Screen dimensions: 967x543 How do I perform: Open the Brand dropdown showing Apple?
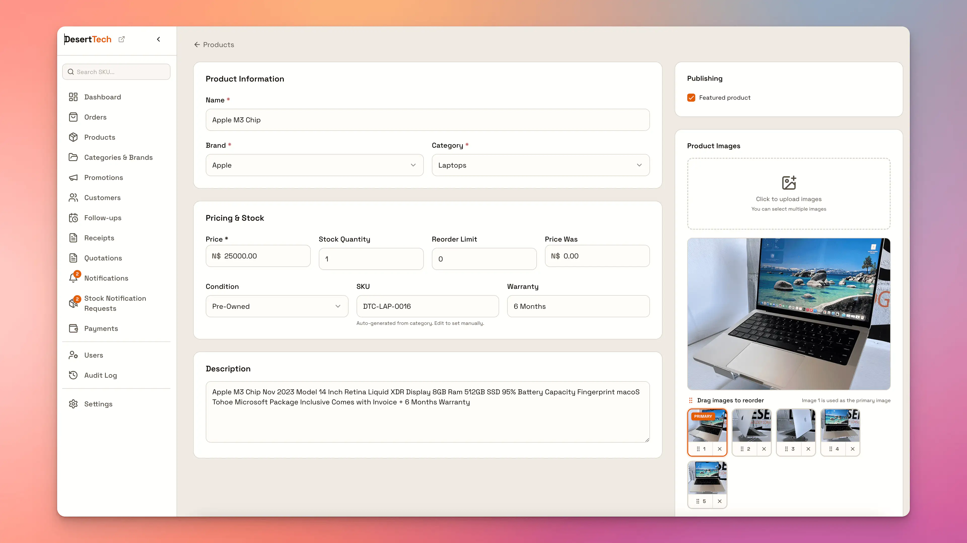315,165
